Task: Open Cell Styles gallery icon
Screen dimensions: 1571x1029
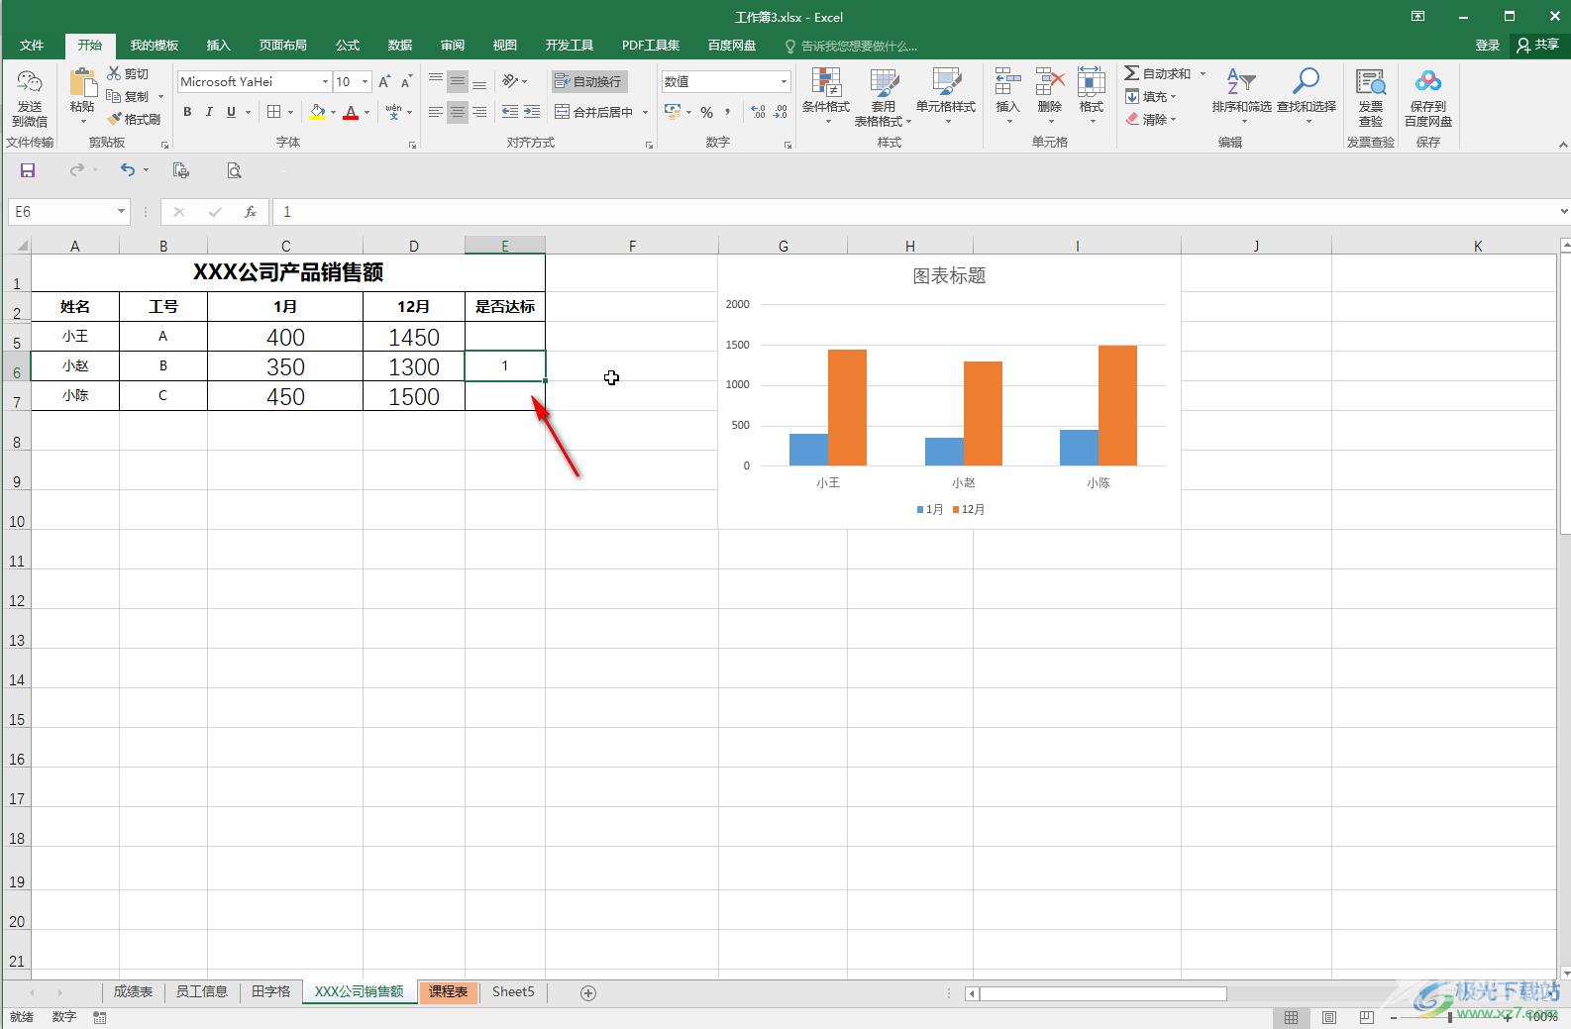Action: point(946,83)
